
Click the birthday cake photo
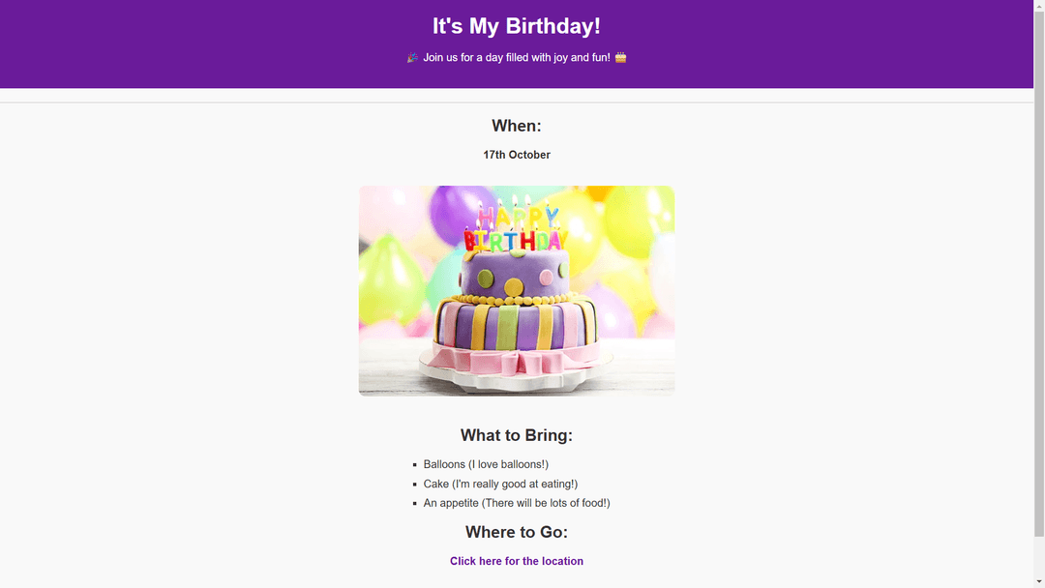pyautogui.click(x=517, y=291)
